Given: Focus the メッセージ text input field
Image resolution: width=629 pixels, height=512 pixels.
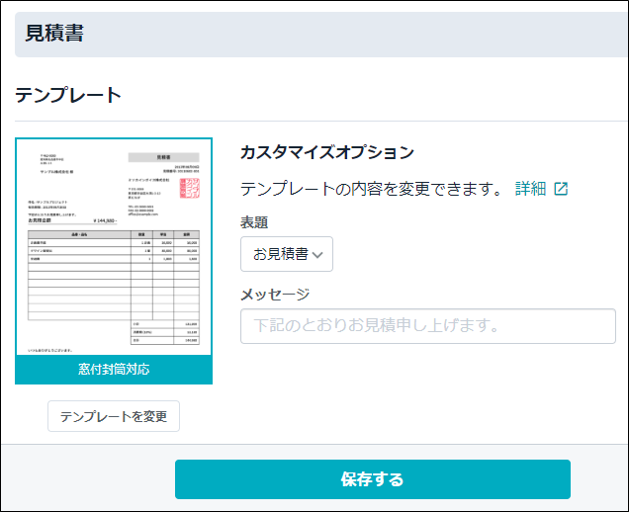Looking at the screenshot, I should (x=427, y=325).
